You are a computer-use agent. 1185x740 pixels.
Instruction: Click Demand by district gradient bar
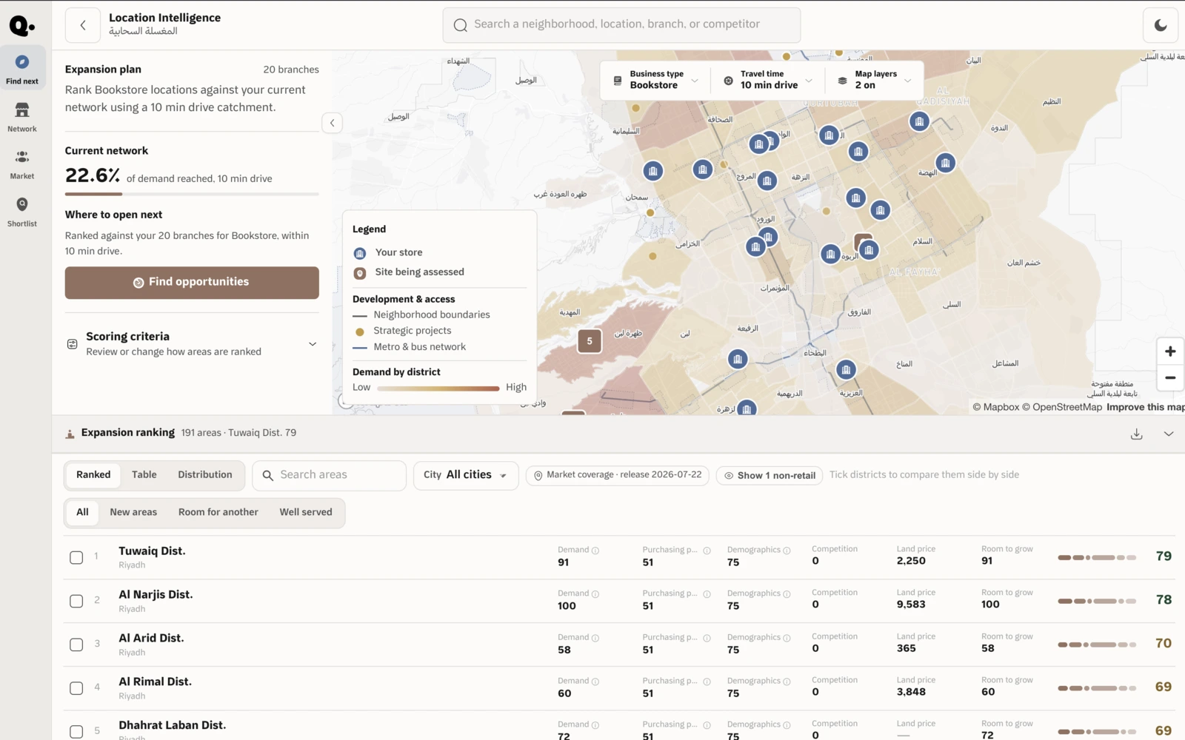[x=438, y=388]
